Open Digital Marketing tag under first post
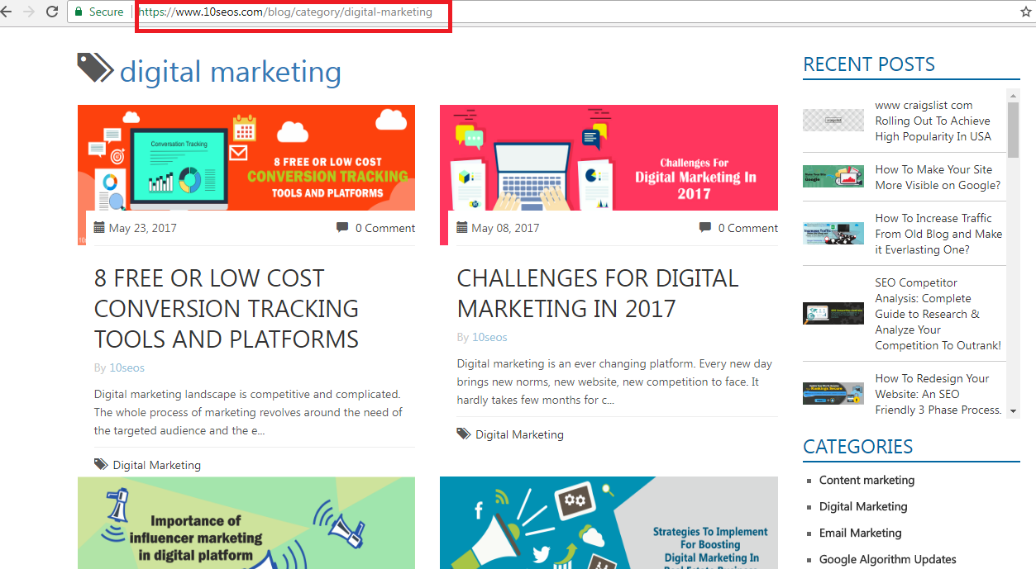 point(157,465)
